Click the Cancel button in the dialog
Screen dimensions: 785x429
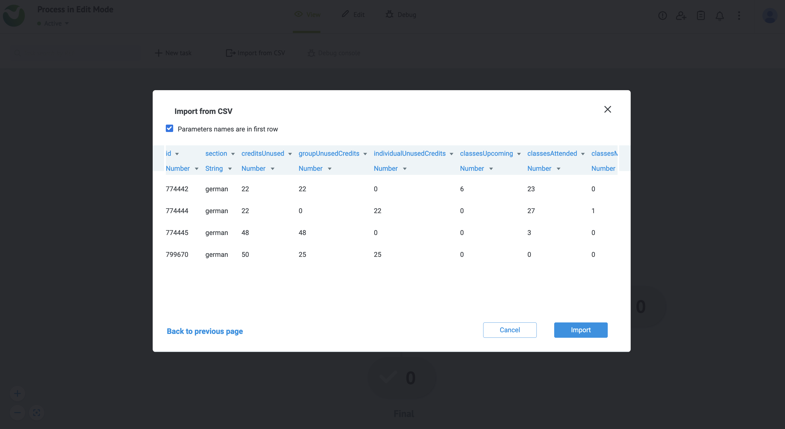(x=509, y=330)
